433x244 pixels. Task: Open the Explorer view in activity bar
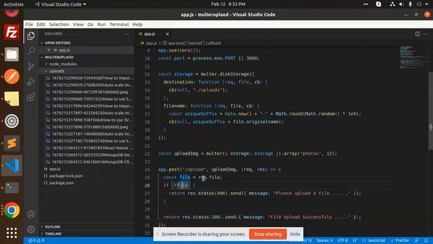click(x=31, y=36)
